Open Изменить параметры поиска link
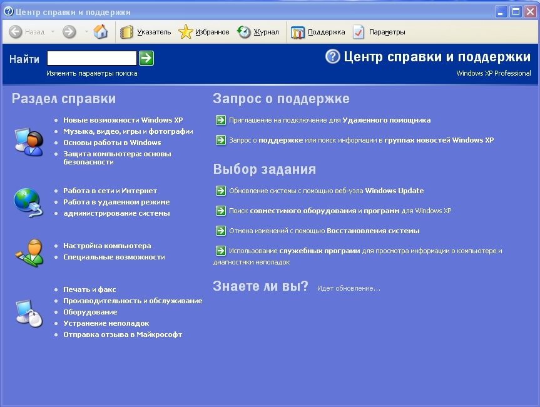 tap(91, 73)
